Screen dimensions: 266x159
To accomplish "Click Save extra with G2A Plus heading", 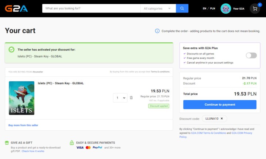I will [x=200, y=48].
